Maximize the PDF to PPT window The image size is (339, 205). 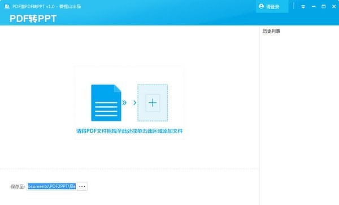click(324, 6)
